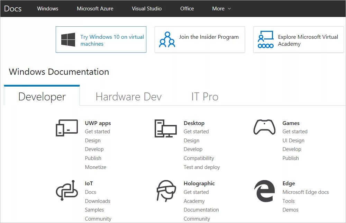Click Compatibility under Desktop
346x223 pixels.
pos(199,158)
